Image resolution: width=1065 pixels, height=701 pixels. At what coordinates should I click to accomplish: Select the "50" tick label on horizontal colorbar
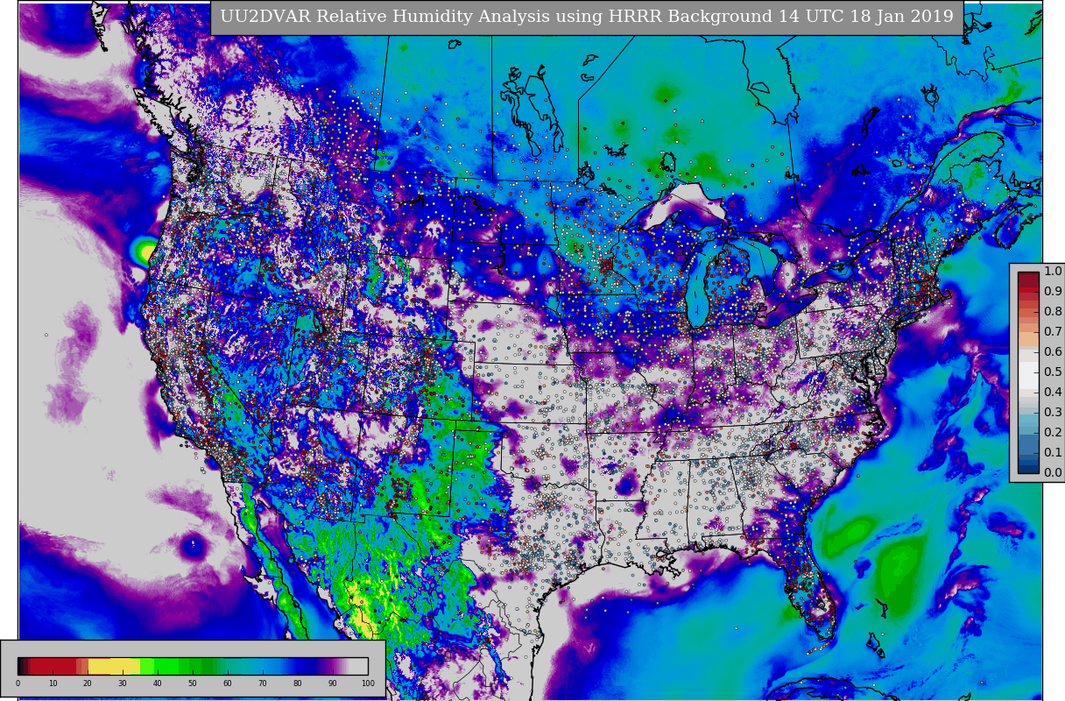coord(193,683)
